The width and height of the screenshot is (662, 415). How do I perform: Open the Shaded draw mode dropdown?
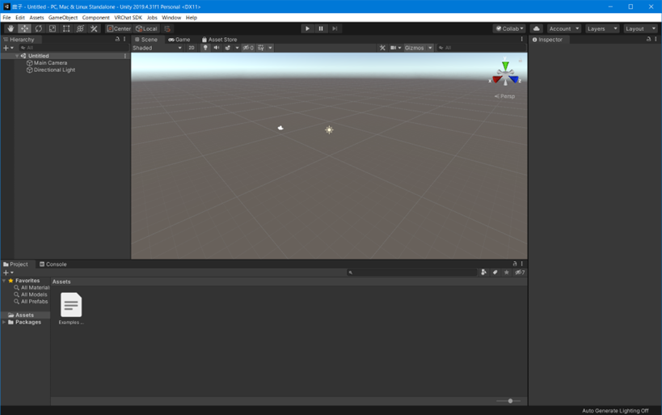[x=157, y=48]
